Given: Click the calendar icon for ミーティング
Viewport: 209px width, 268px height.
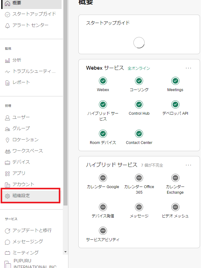Looking at the screenshot, I should (x=7, y=253).
